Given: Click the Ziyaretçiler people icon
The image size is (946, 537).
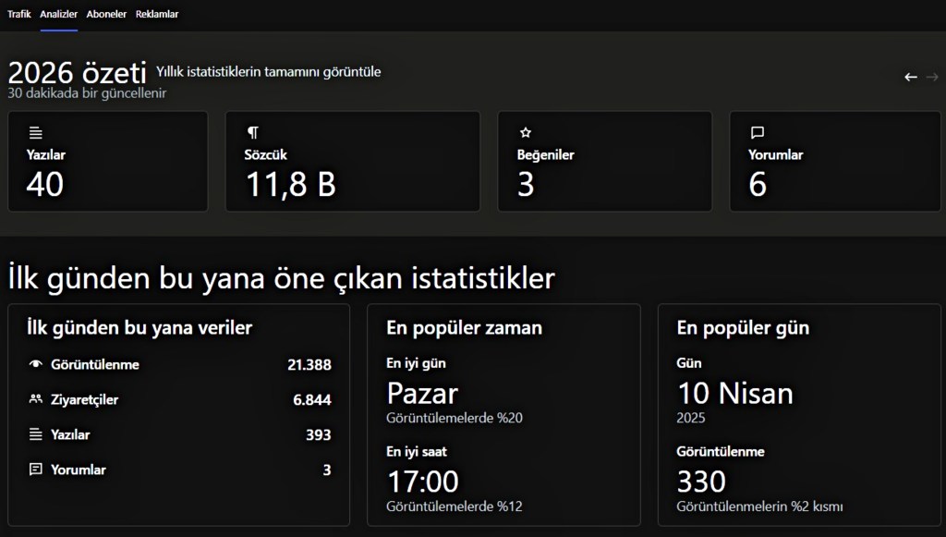Looking at the screenshot, I should (x=36, y=399).
